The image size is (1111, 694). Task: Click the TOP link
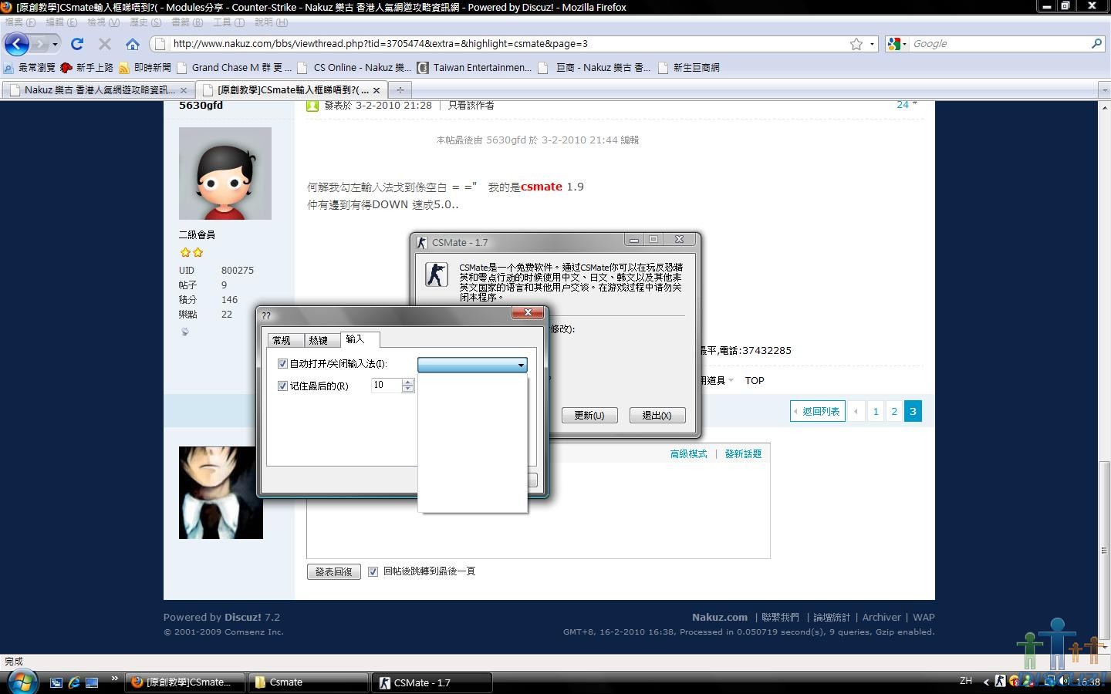pyautogui.click(x=755, y=381)
